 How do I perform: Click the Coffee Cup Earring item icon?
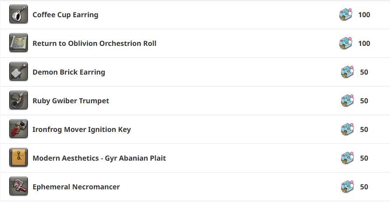(x=19, y=14)
